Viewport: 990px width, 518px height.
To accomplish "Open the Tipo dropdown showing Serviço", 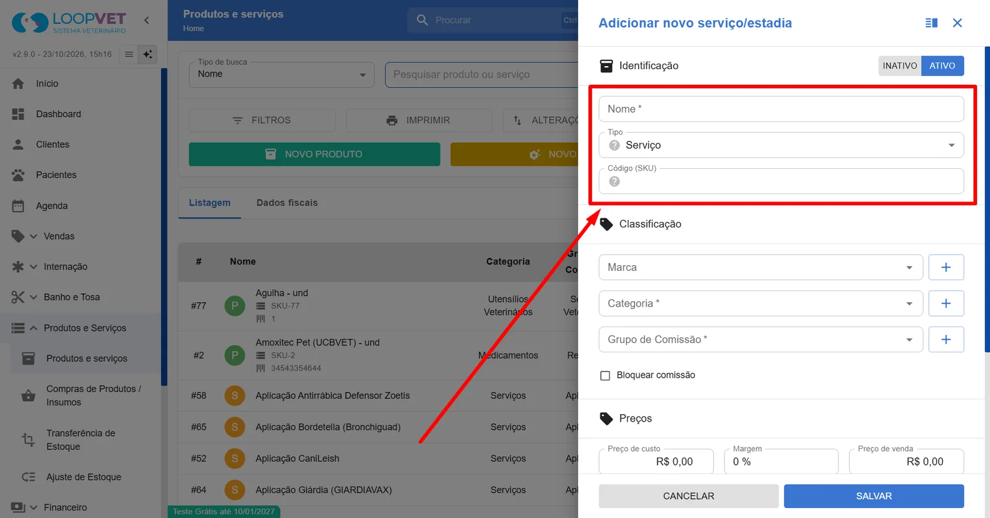I will pos(781,145).
